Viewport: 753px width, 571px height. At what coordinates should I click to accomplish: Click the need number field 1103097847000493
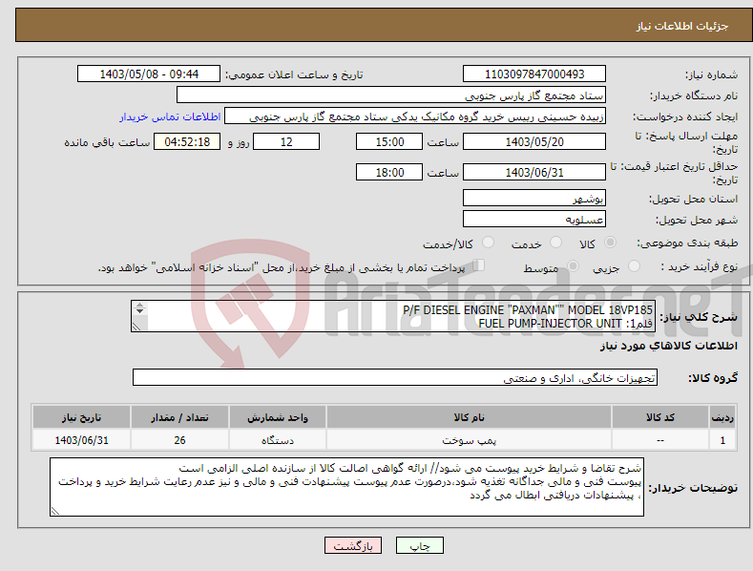click(x=534, y=74)
